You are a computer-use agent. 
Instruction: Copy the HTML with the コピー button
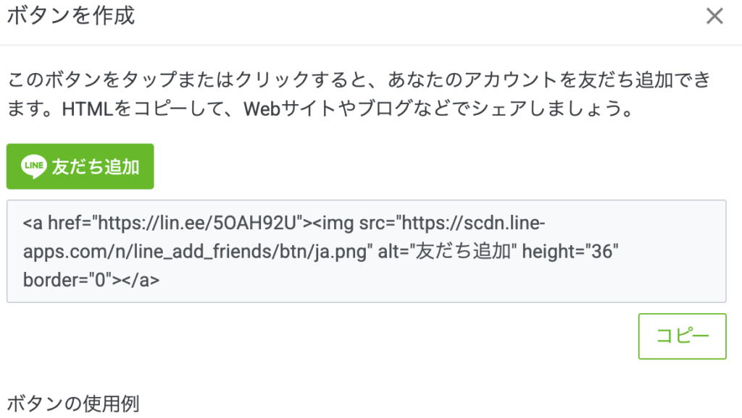[x=682, y=336]
